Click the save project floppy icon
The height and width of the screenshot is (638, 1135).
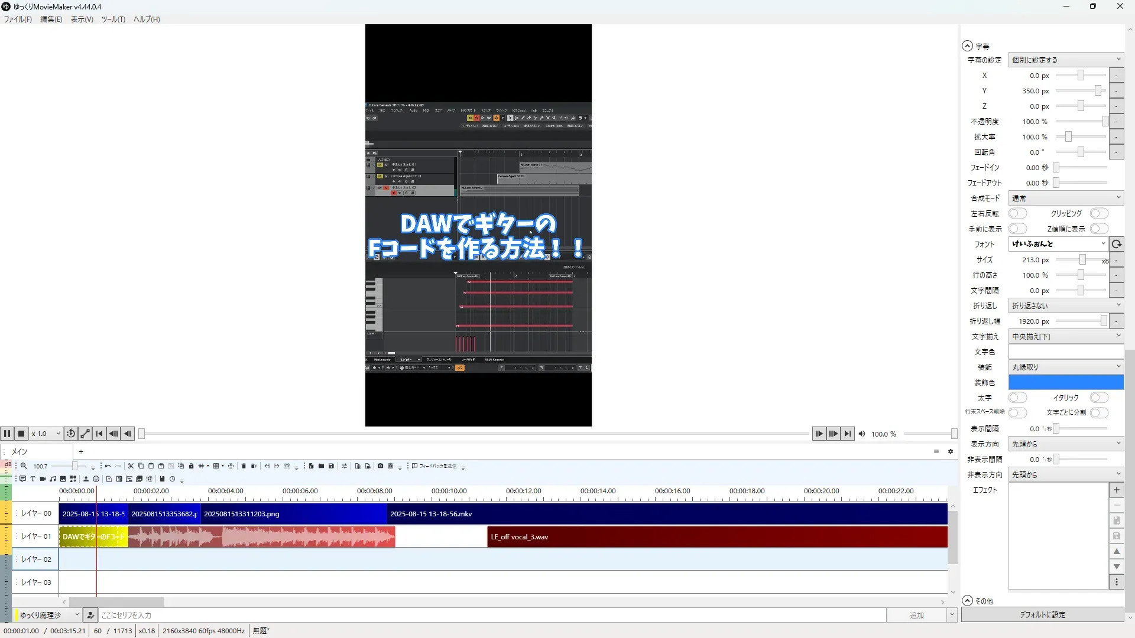[331, 466]
